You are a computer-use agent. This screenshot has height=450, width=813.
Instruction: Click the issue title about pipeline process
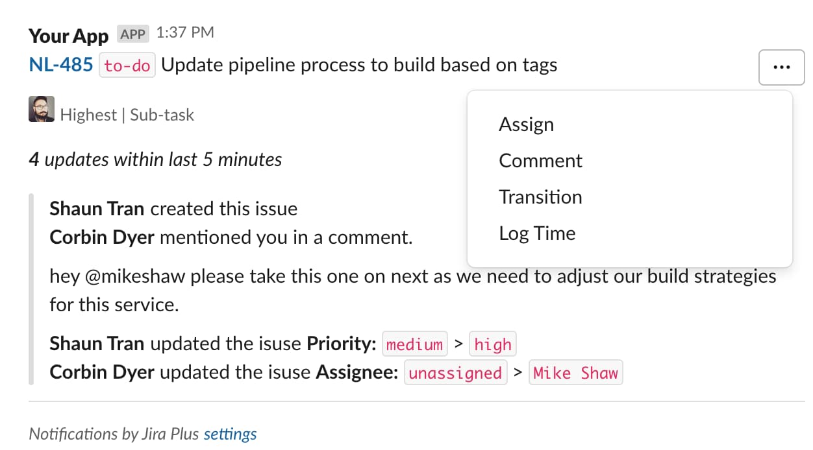[359, 65]
